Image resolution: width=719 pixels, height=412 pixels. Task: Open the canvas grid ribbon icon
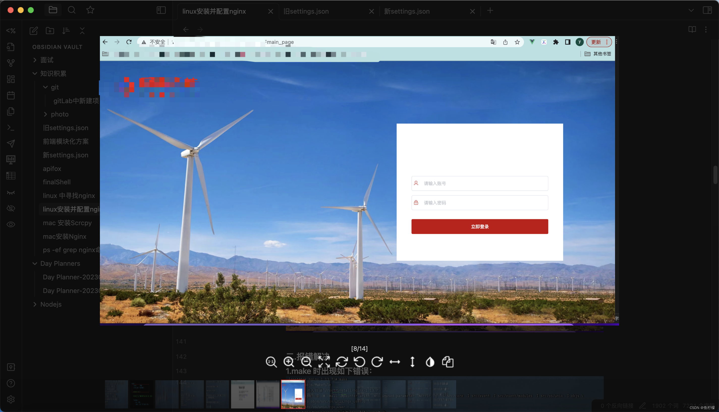click(11, 79)
